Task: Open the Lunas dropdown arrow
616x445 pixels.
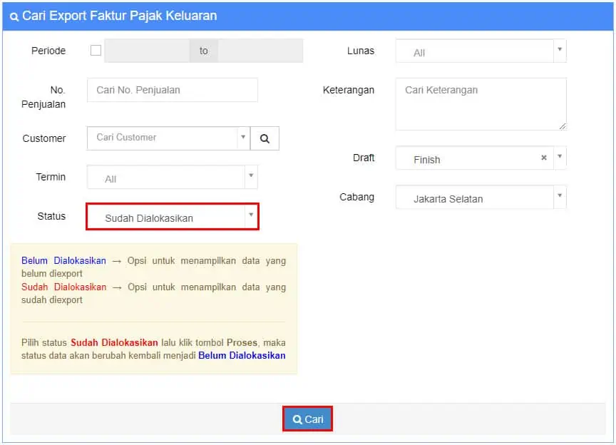Action: 560,50
